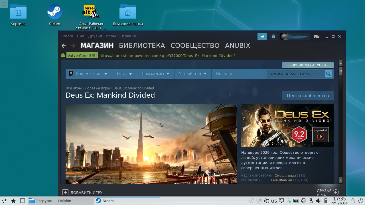Open the desktop toolbox hamburger menu

click(4, 4)
